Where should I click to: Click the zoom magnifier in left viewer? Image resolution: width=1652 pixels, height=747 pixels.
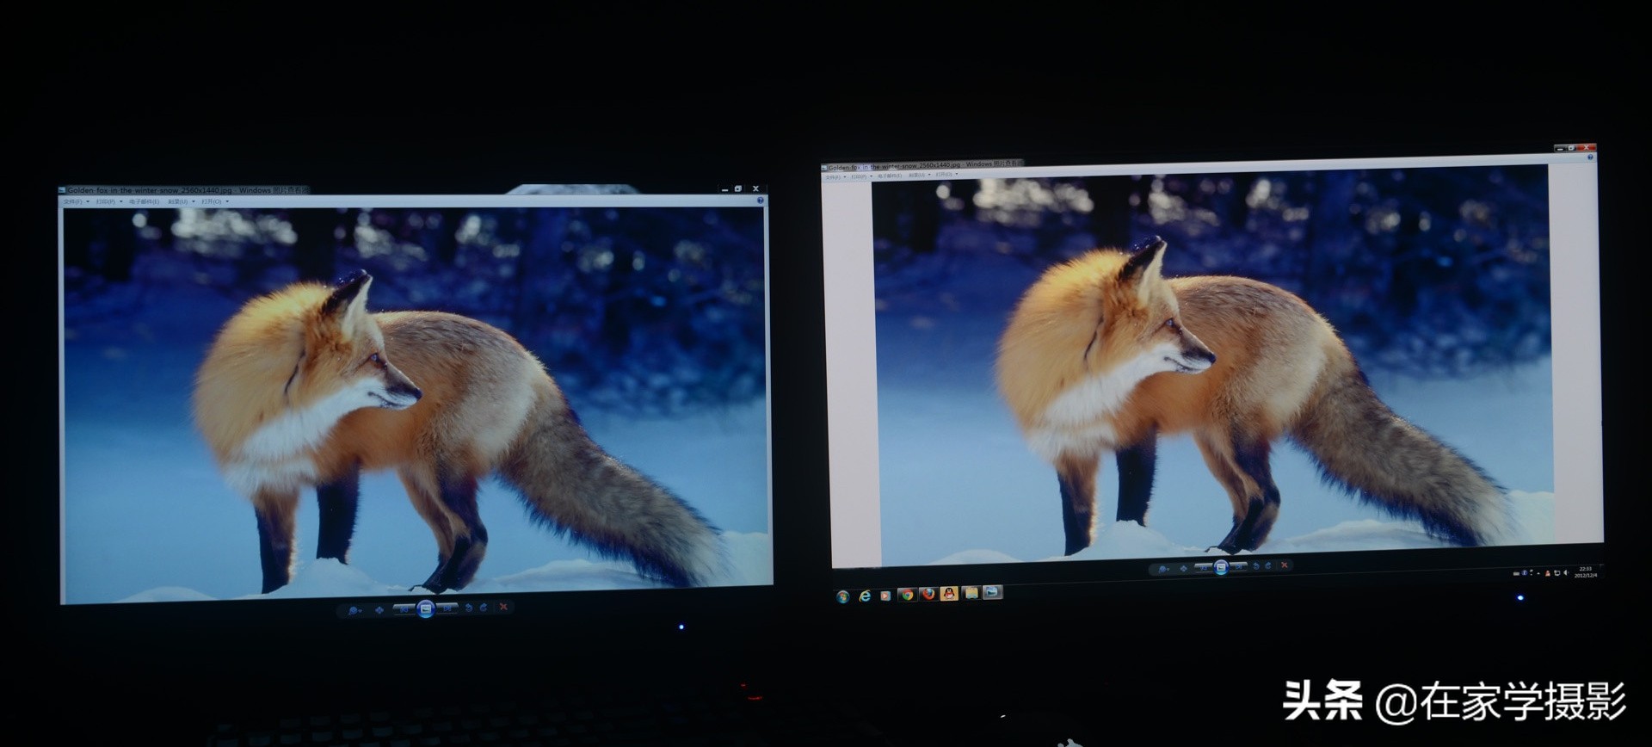click(x=354, y=610)
